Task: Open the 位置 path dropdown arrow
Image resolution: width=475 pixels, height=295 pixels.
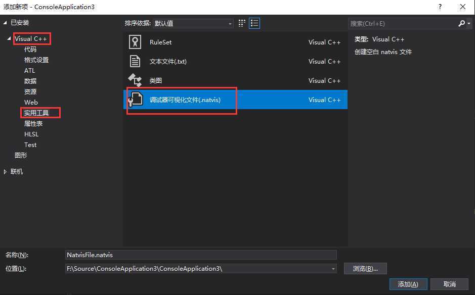Action: (x=333, y=269)
